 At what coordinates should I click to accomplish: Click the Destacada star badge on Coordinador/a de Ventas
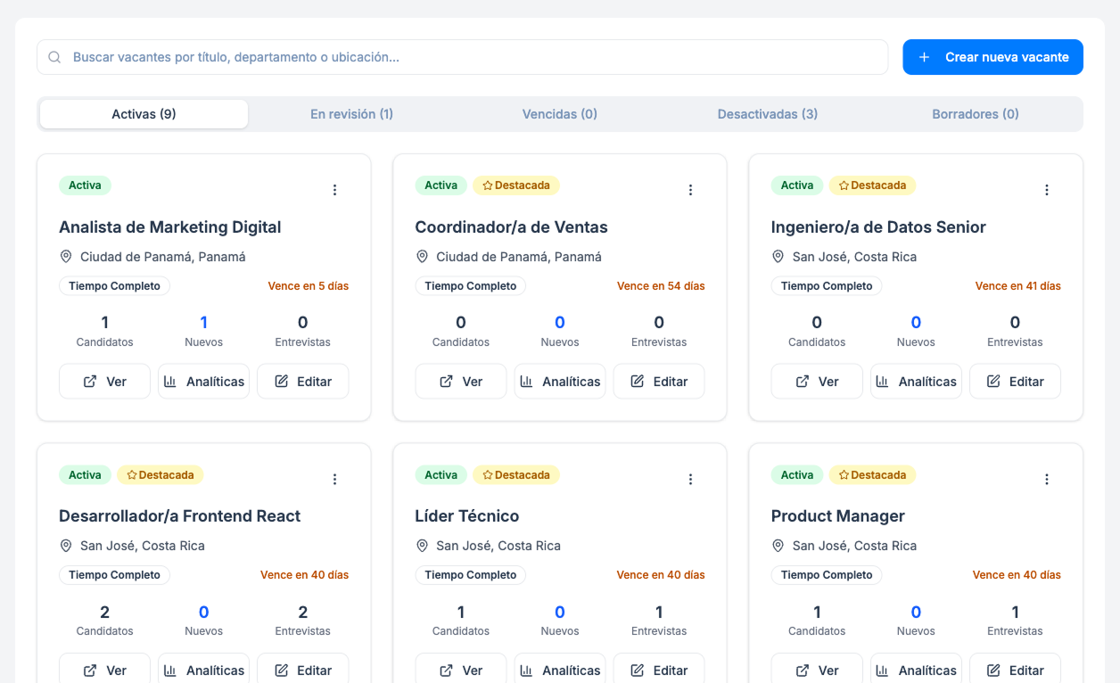[x=515, y=185]
